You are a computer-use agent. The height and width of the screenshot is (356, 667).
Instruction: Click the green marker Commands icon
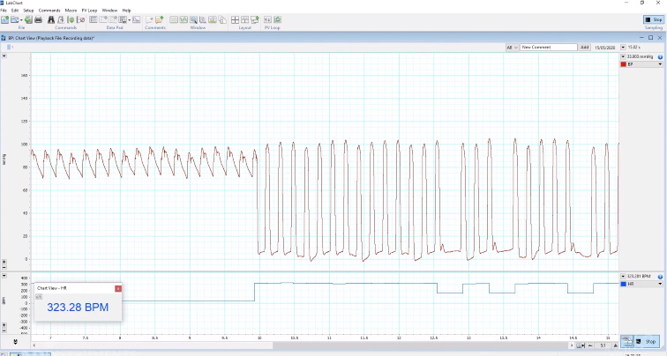click(x=71, y=19)
